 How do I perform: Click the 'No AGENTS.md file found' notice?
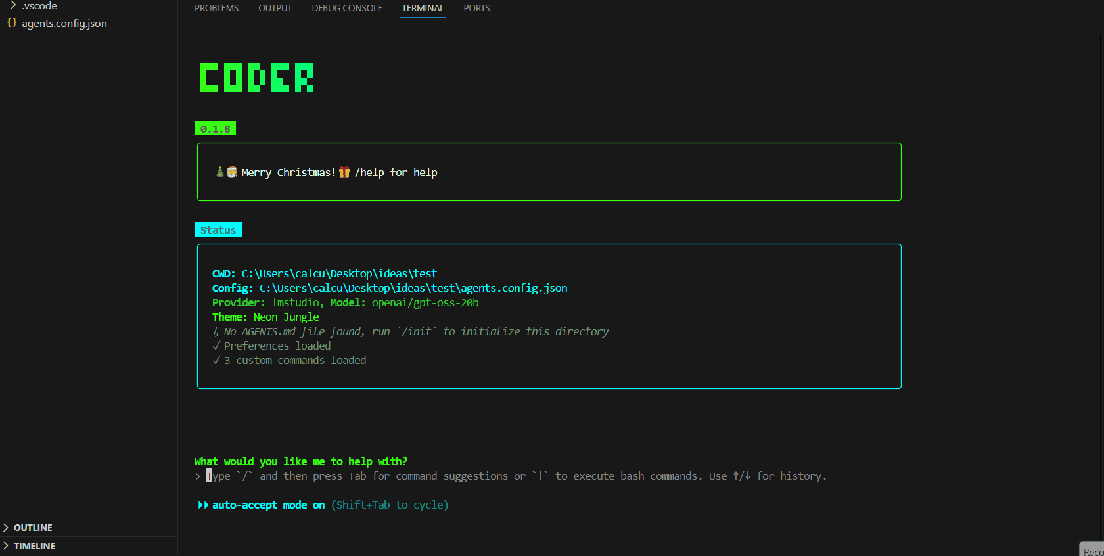(411, 331)
